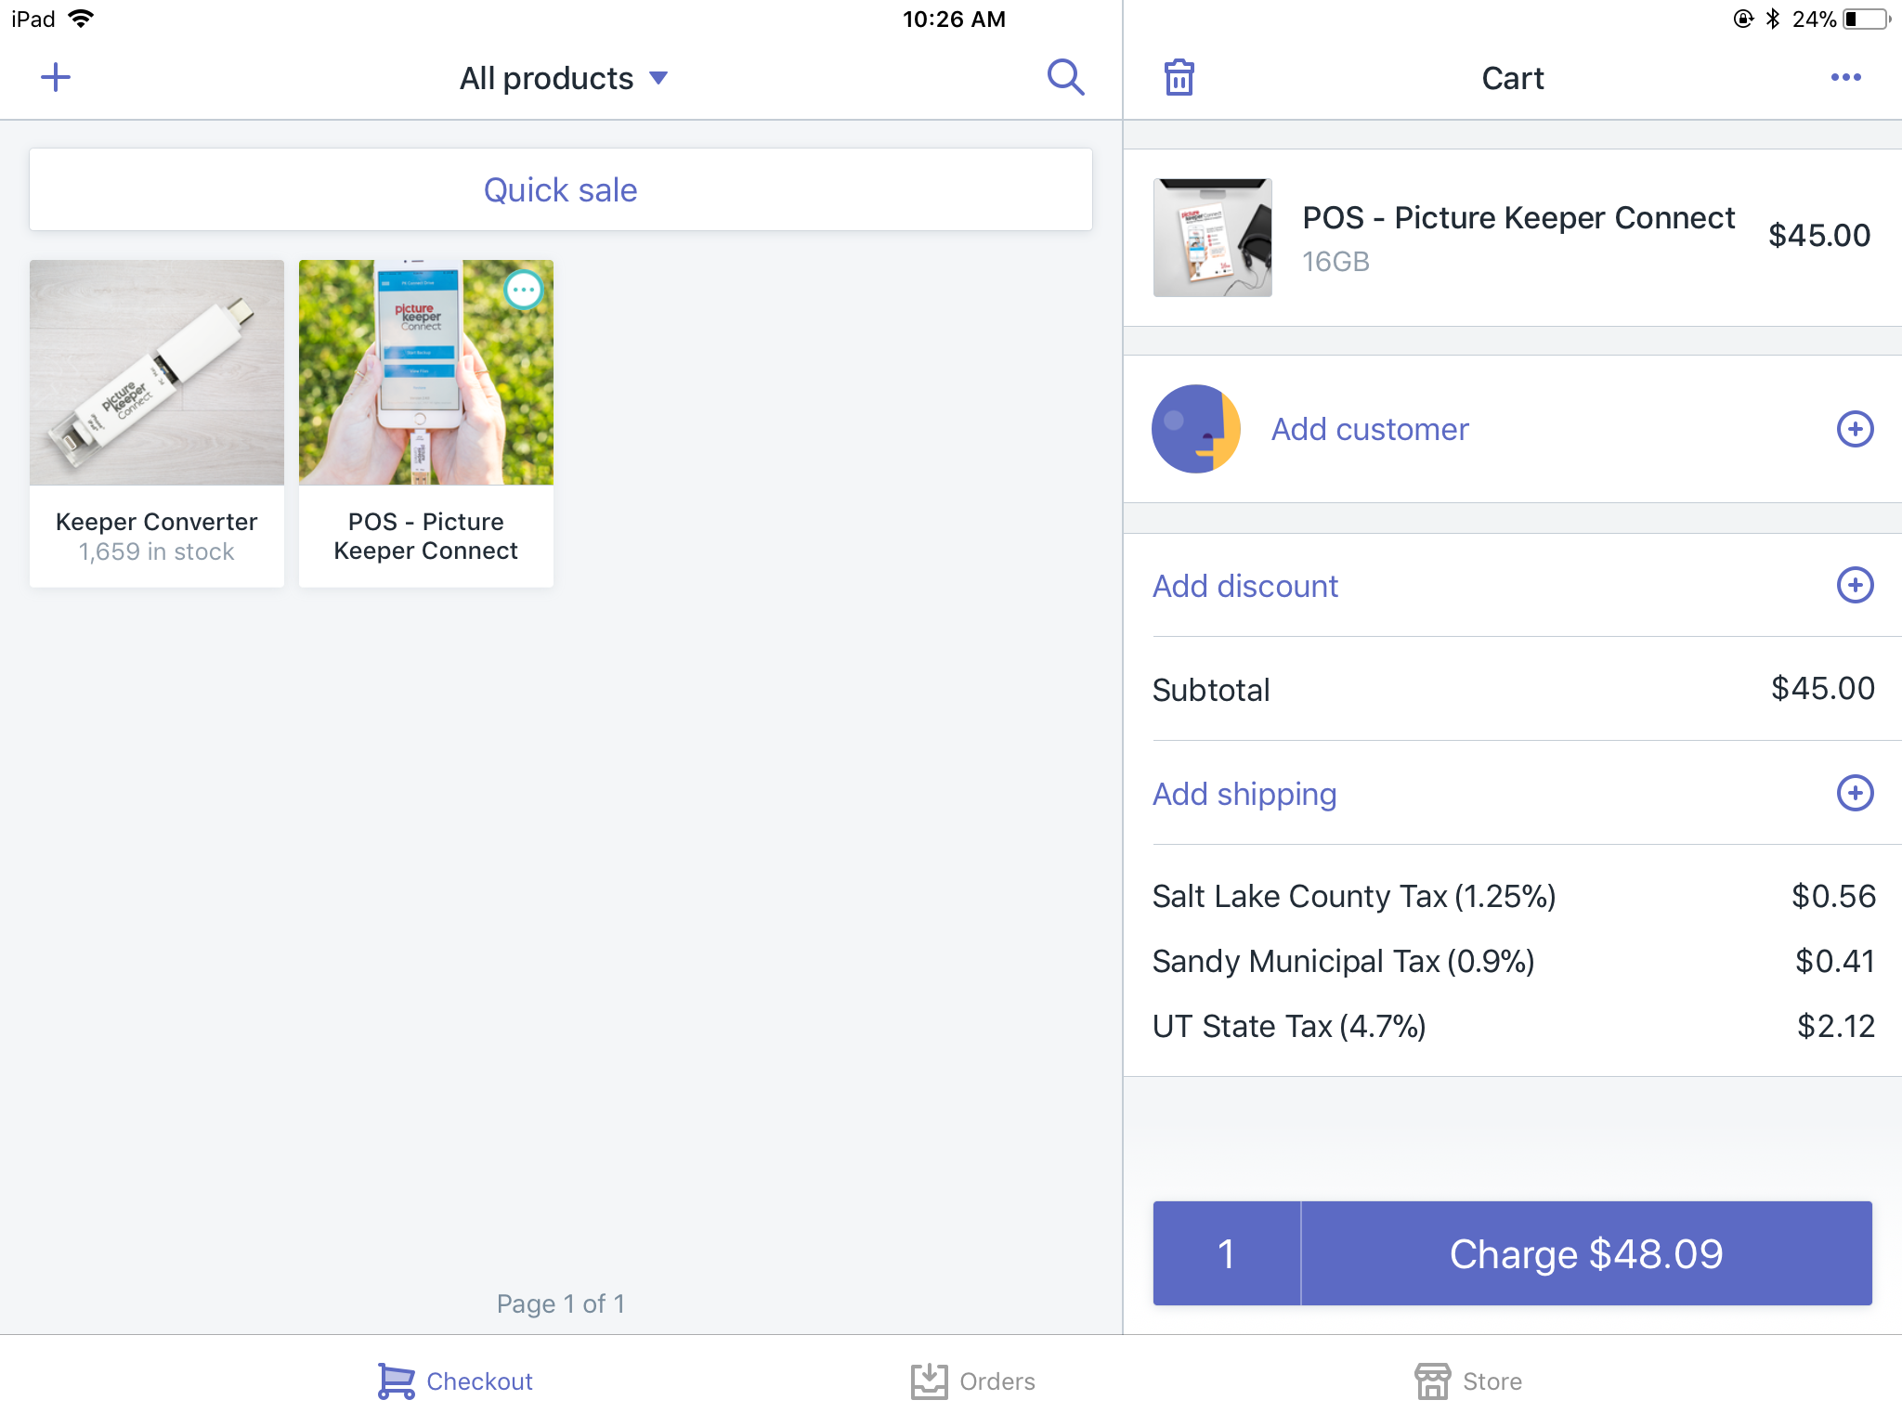Tap the Bluetooth status icon
The image size is (1902, 1426).
[1772, 19]
